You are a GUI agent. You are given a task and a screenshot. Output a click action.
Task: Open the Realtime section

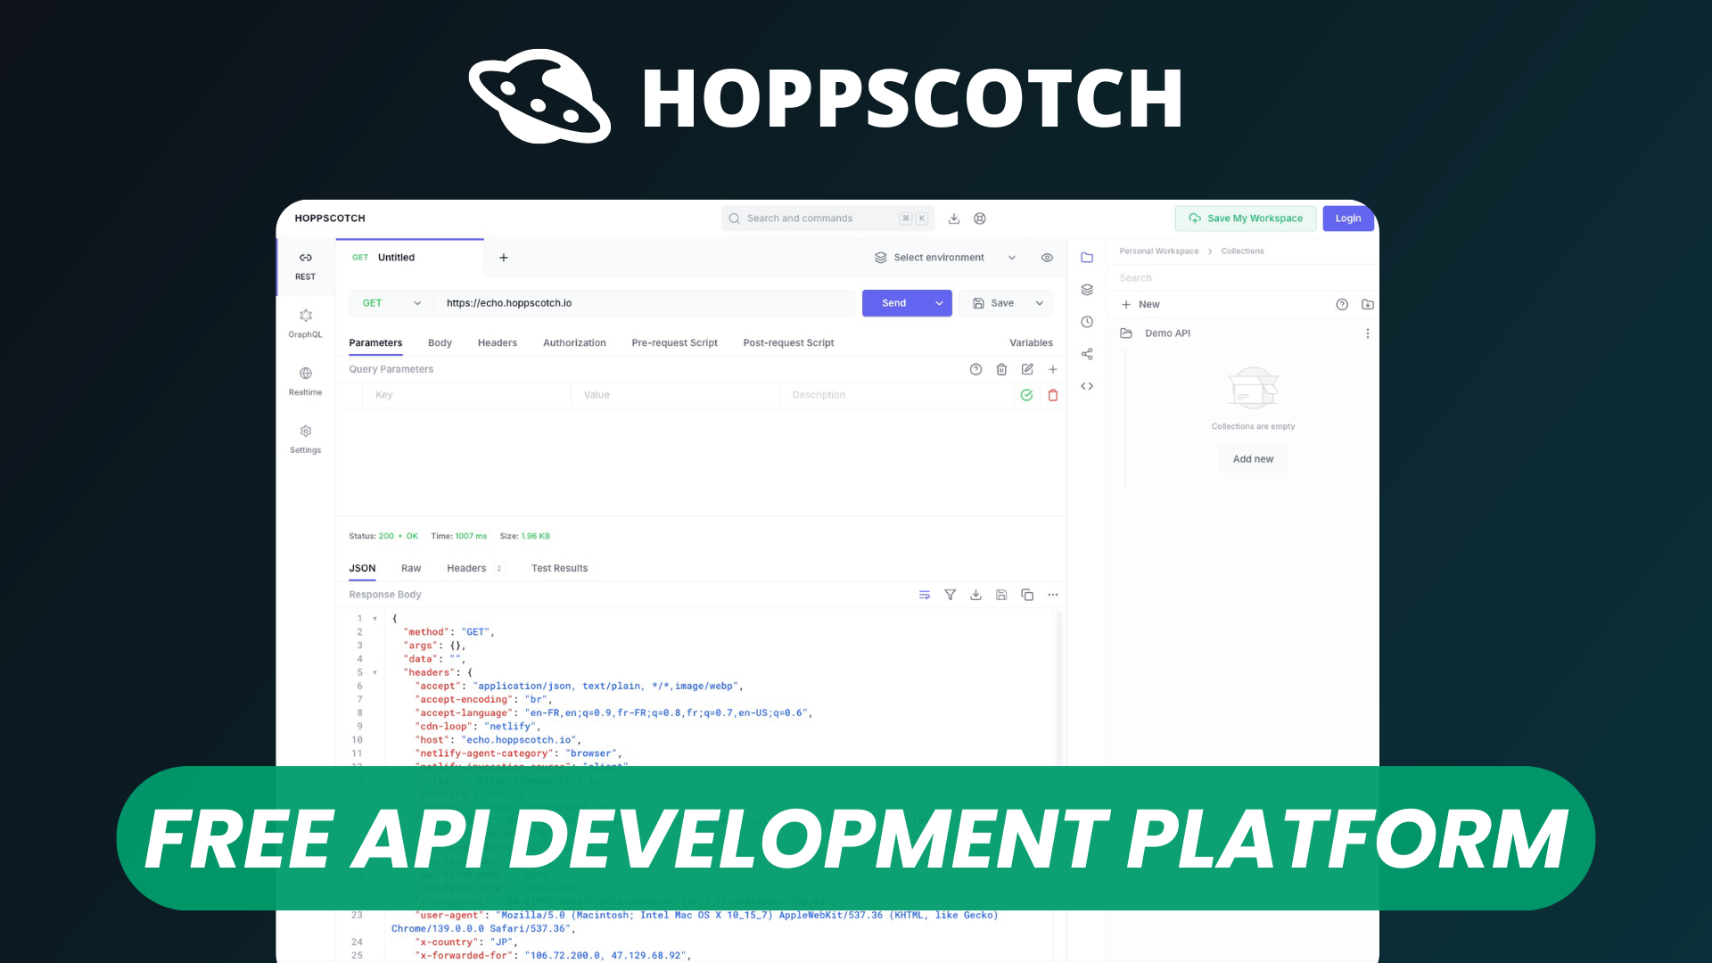click(305, 380)
